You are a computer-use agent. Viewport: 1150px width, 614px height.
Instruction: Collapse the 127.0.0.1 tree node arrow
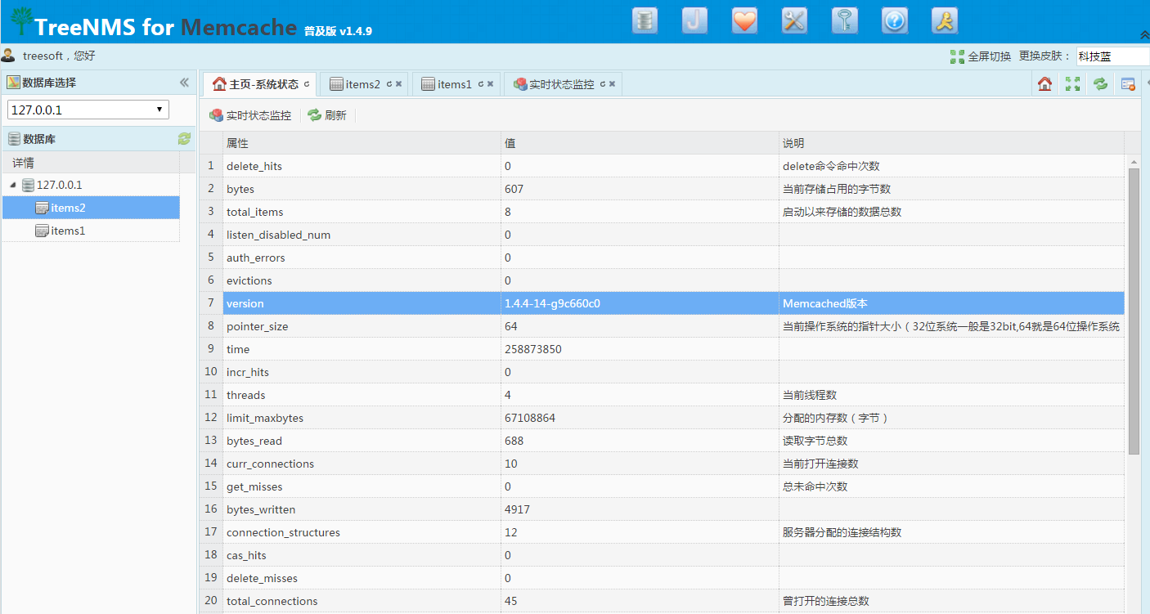[13, 186]
